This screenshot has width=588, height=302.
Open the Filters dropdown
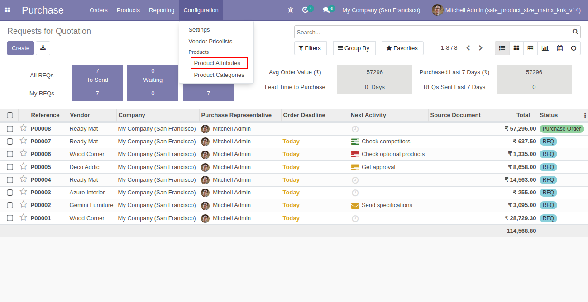coord(310,48)
